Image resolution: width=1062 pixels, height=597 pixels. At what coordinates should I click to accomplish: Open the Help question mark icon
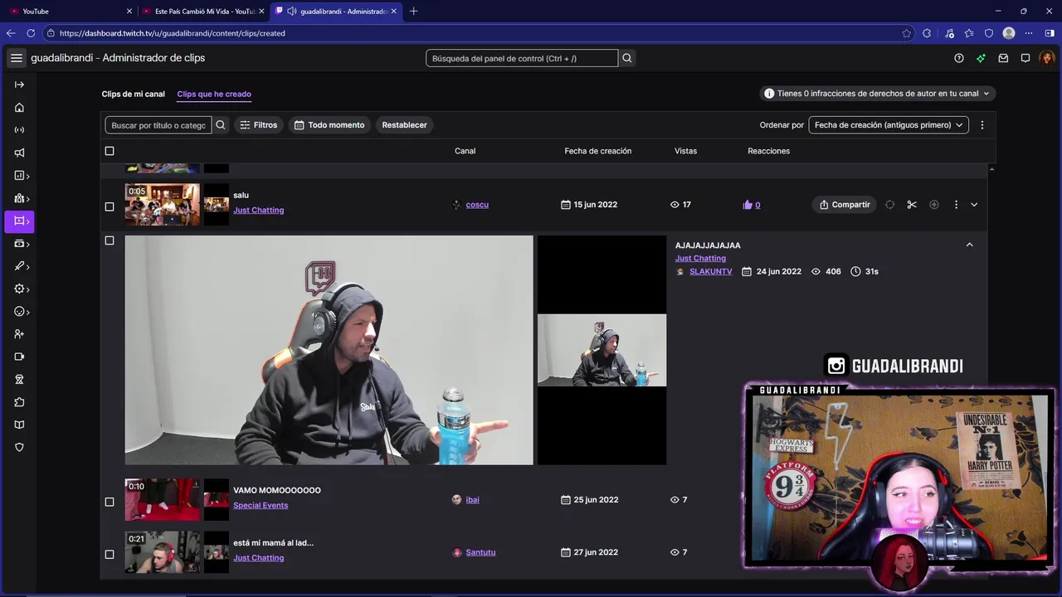959,58
